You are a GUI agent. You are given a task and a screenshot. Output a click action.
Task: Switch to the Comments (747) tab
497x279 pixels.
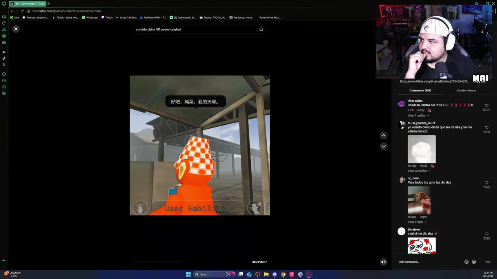point(420,90)
